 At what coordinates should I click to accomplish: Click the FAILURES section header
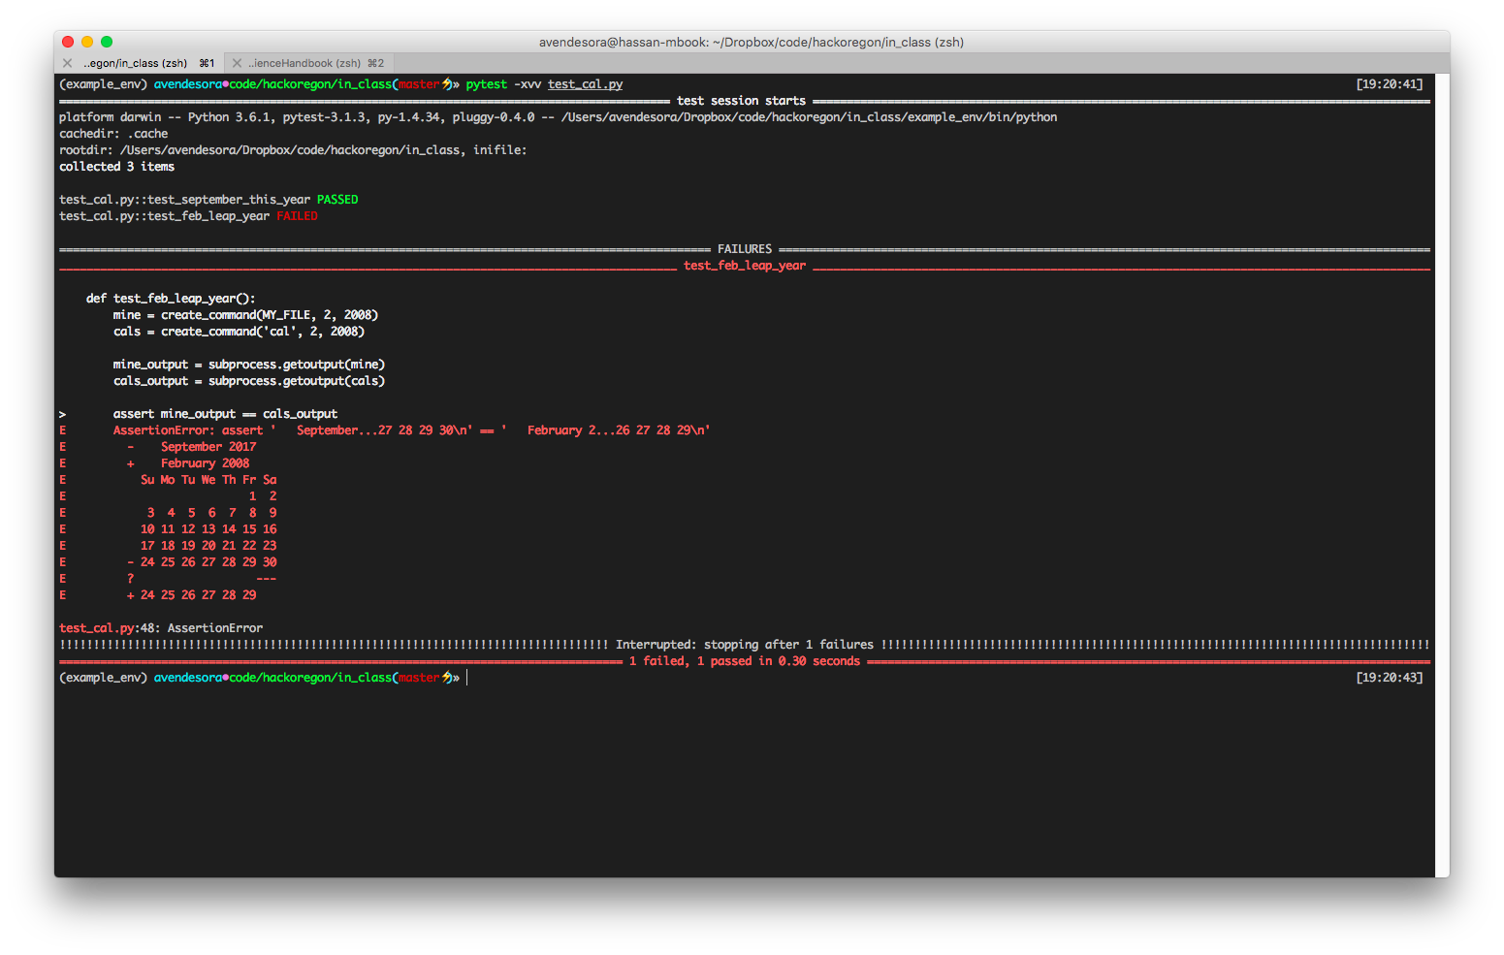click(745, 249)
